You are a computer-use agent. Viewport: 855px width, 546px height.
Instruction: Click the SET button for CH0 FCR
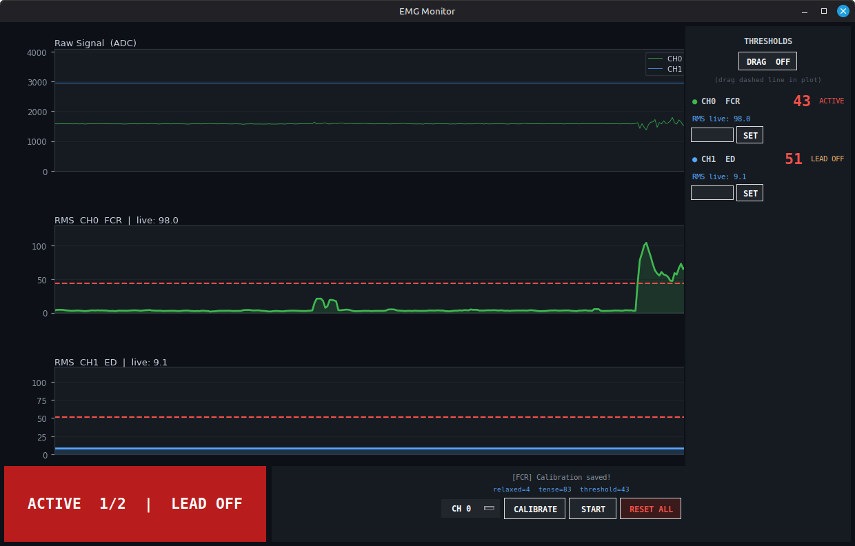(x=750, y=135)
